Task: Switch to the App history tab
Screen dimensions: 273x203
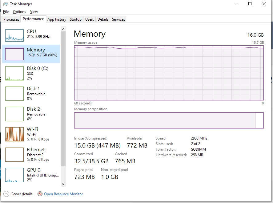Action: (x=57, y=19)
